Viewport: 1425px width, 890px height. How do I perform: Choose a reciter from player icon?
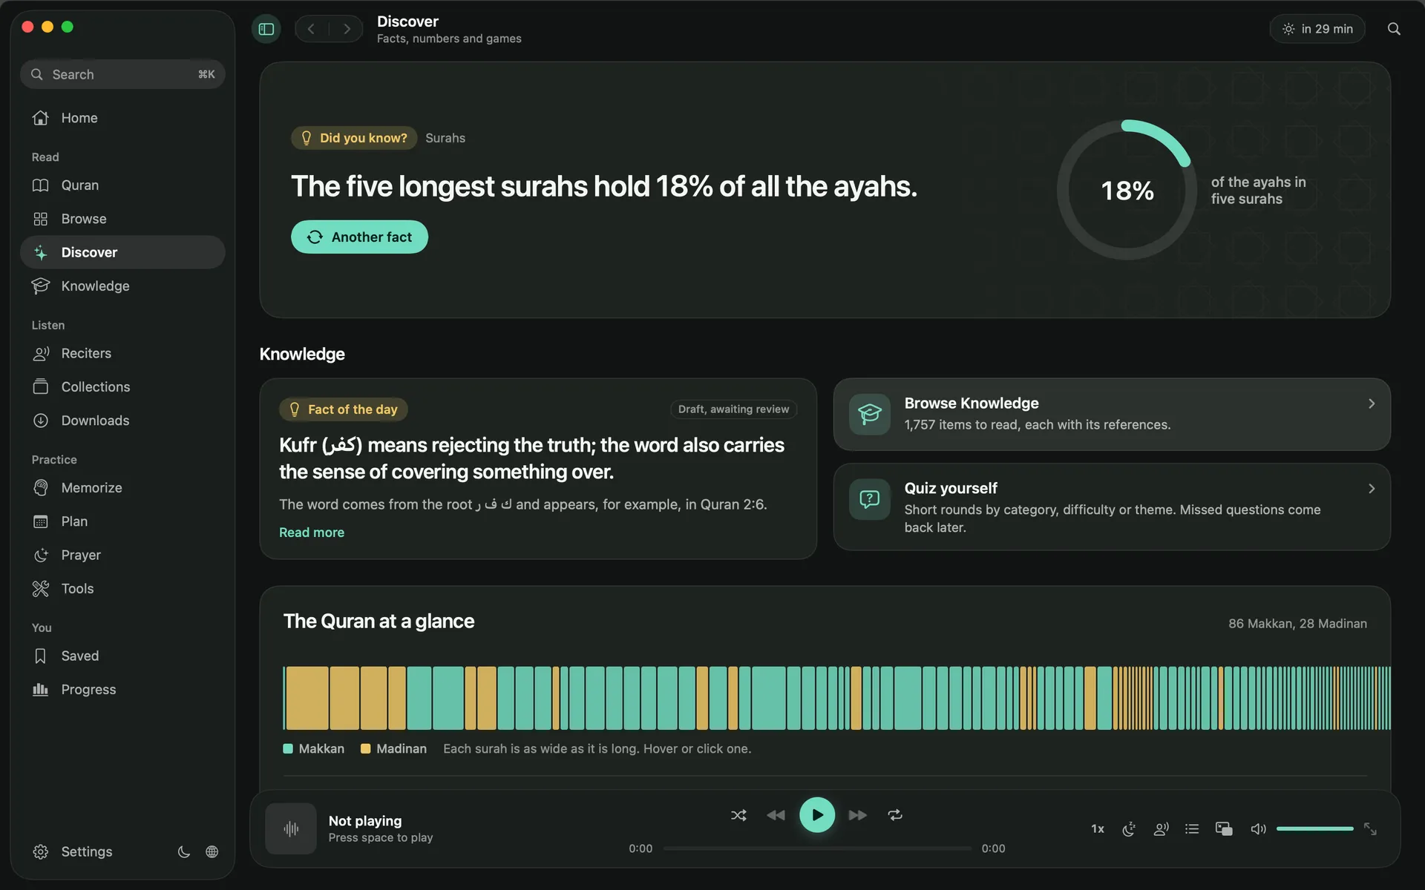coord(1161,829)
